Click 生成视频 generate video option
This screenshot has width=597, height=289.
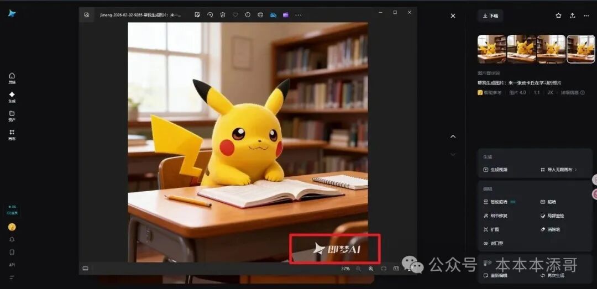(495, 170)
